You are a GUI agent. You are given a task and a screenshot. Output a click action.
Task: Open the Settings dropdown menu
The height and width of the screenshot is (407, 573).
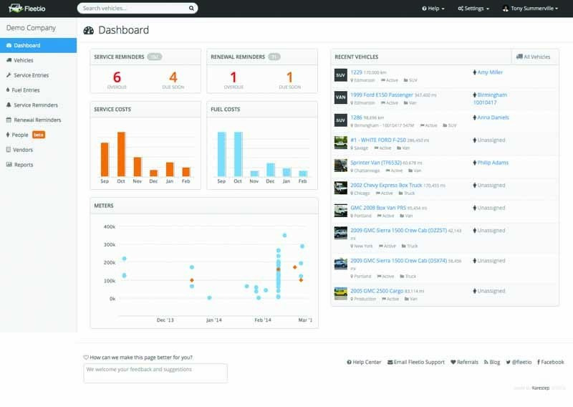[473, 9]
